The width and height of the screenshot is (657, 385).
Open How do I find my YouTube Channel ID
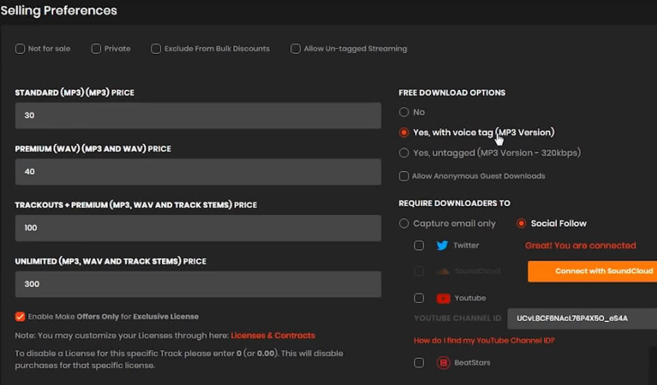point(484,340)
